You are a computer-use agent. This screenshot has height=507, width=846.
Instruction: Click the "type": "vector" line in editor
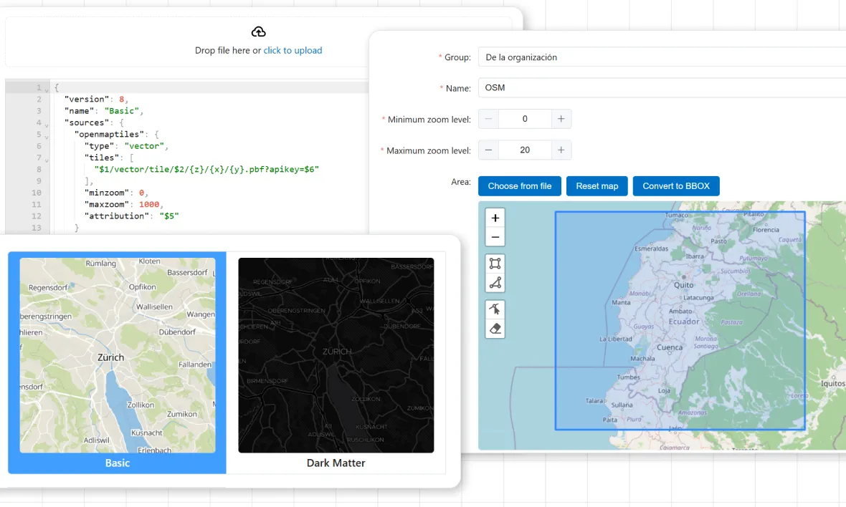pyautogui.click(x=126, y=146)
